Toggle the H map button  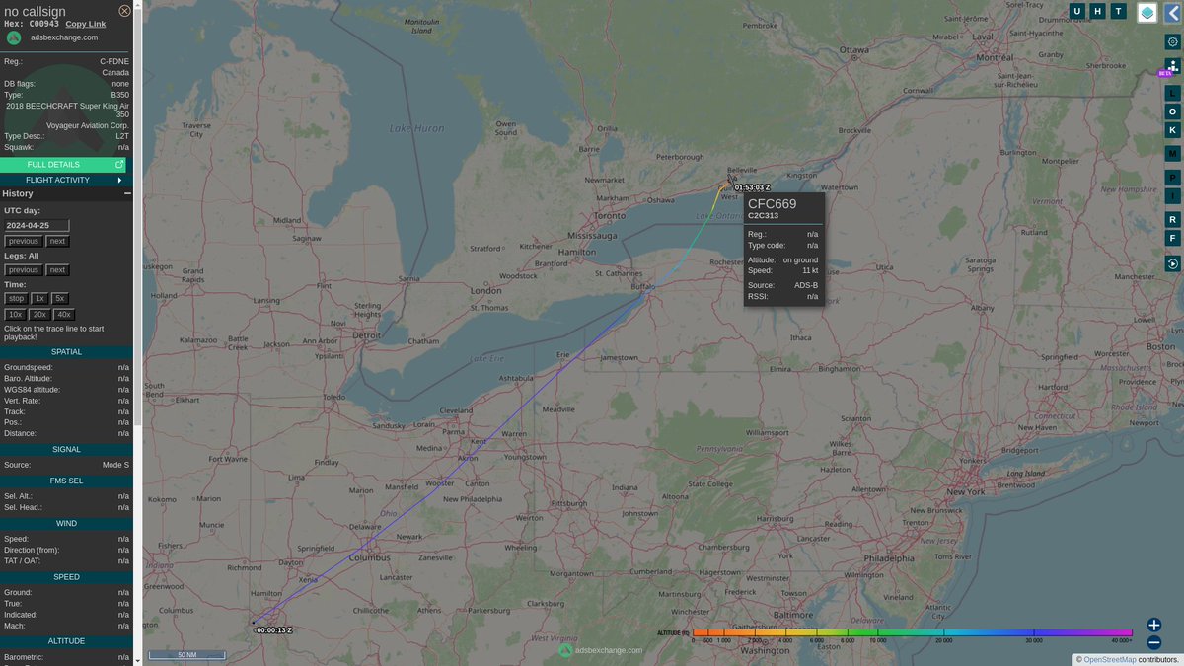(1097, 11)
